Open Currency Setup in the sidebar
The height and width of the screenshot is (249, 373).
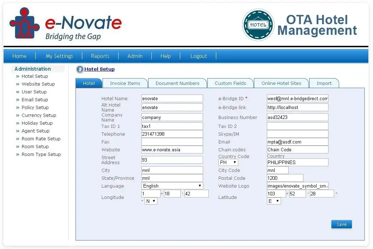point(39,115)
